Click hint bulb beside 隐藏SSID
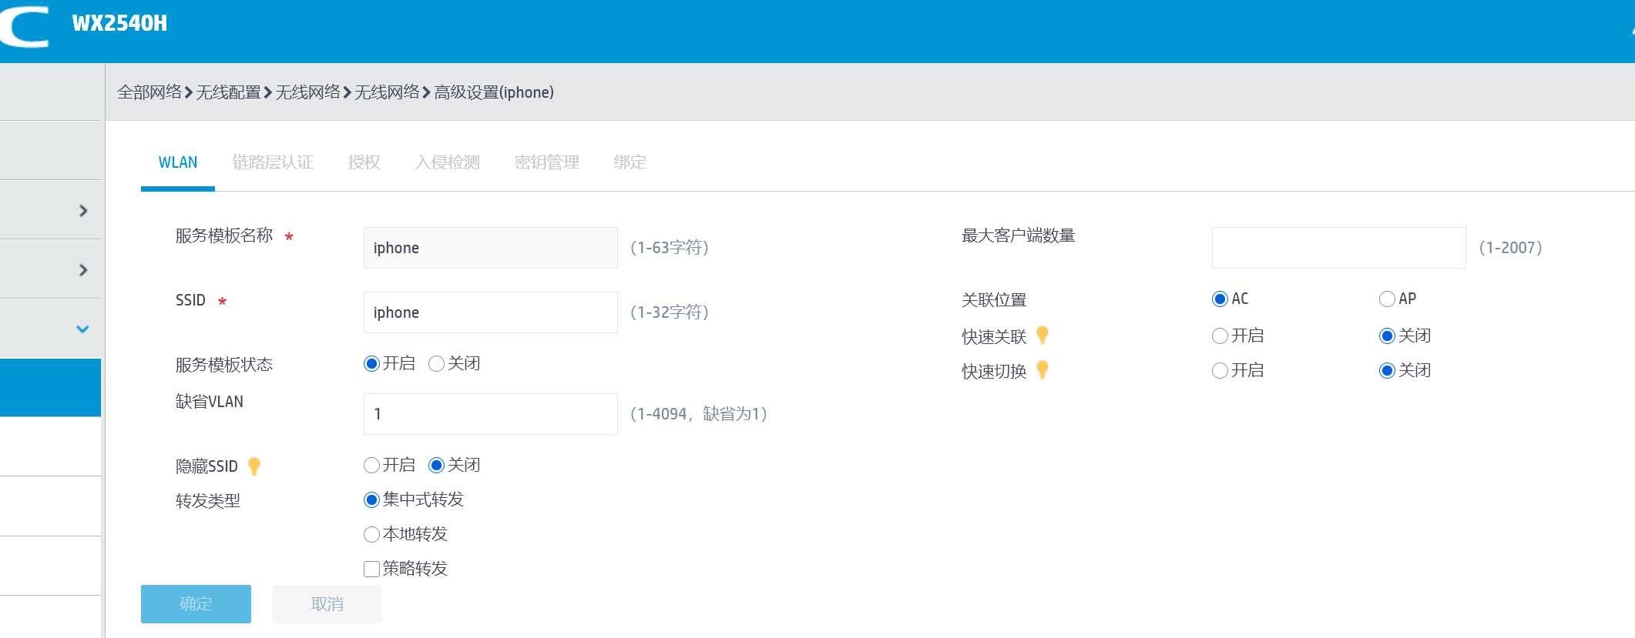The image size is (1635, 638). [x=254, y=466]
